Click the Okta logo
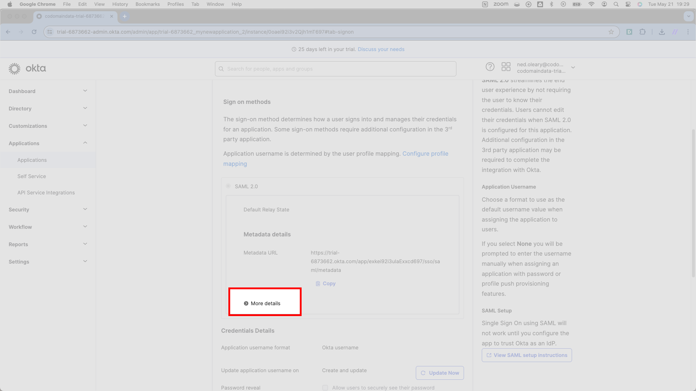Image resolution: width=696 pixels, height=391 pixels. tap(26, 68)
